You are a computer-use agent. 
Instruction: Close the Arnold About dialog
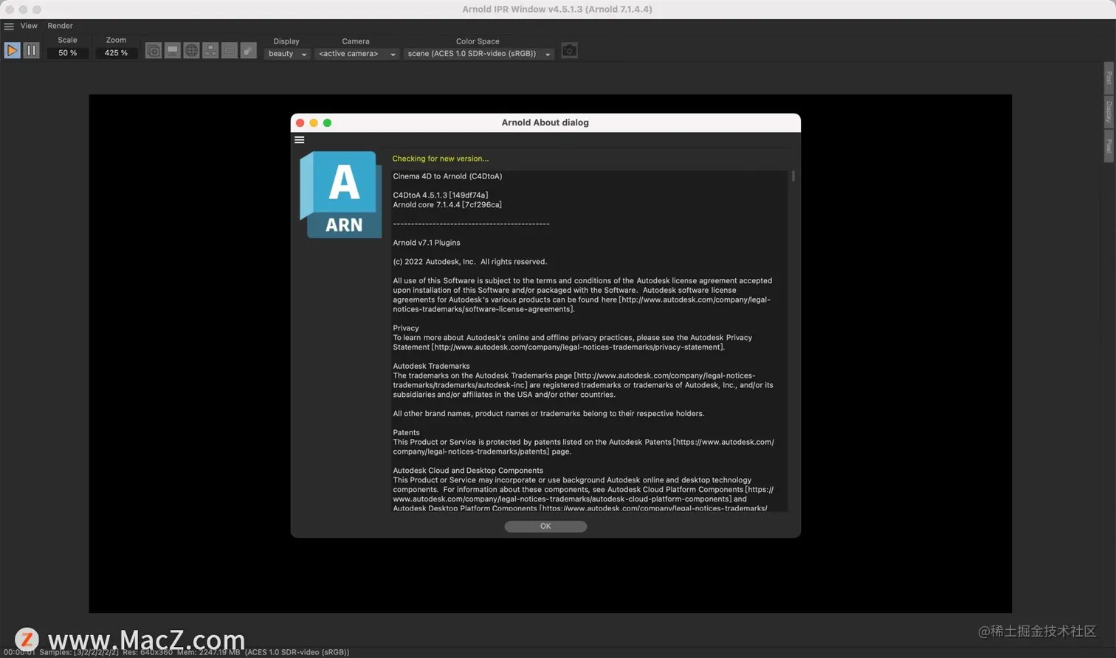tap(300, 122)
